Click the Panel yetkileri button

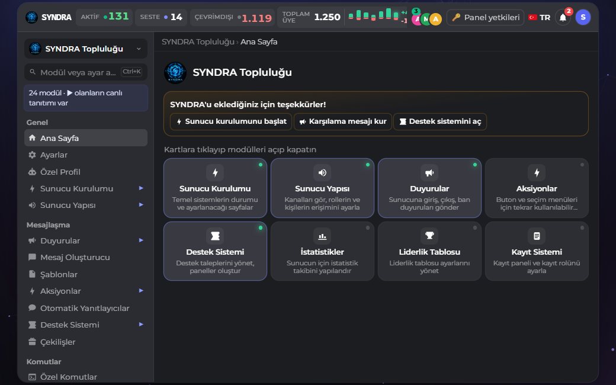pos(485,17)
